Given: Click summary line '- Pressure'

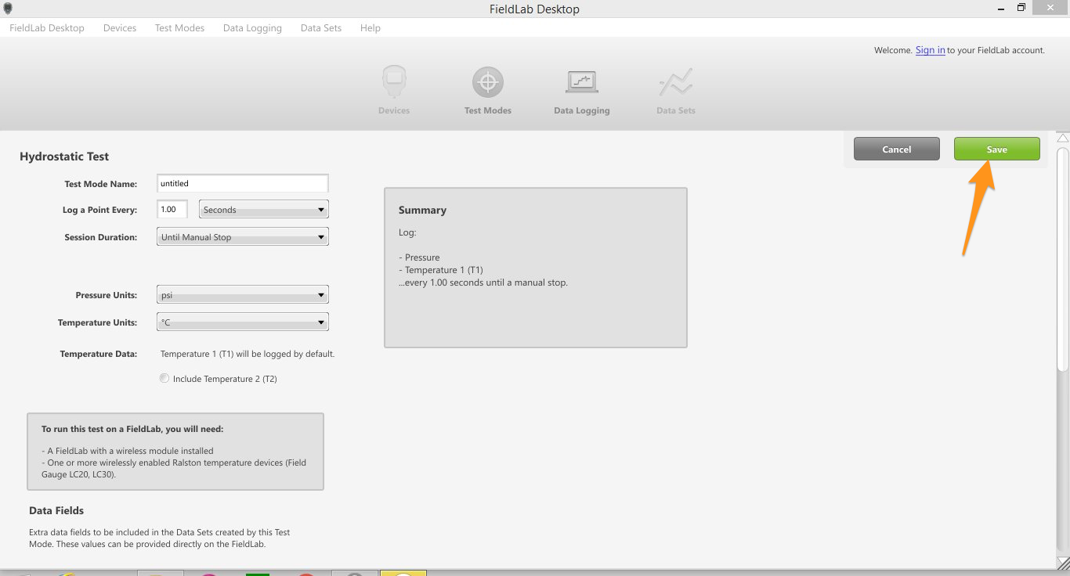Looking at the screenshot, I should pos(419,257).
